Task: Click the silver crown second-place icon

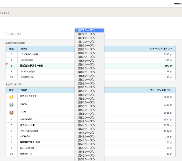Action: pos(12,105)
